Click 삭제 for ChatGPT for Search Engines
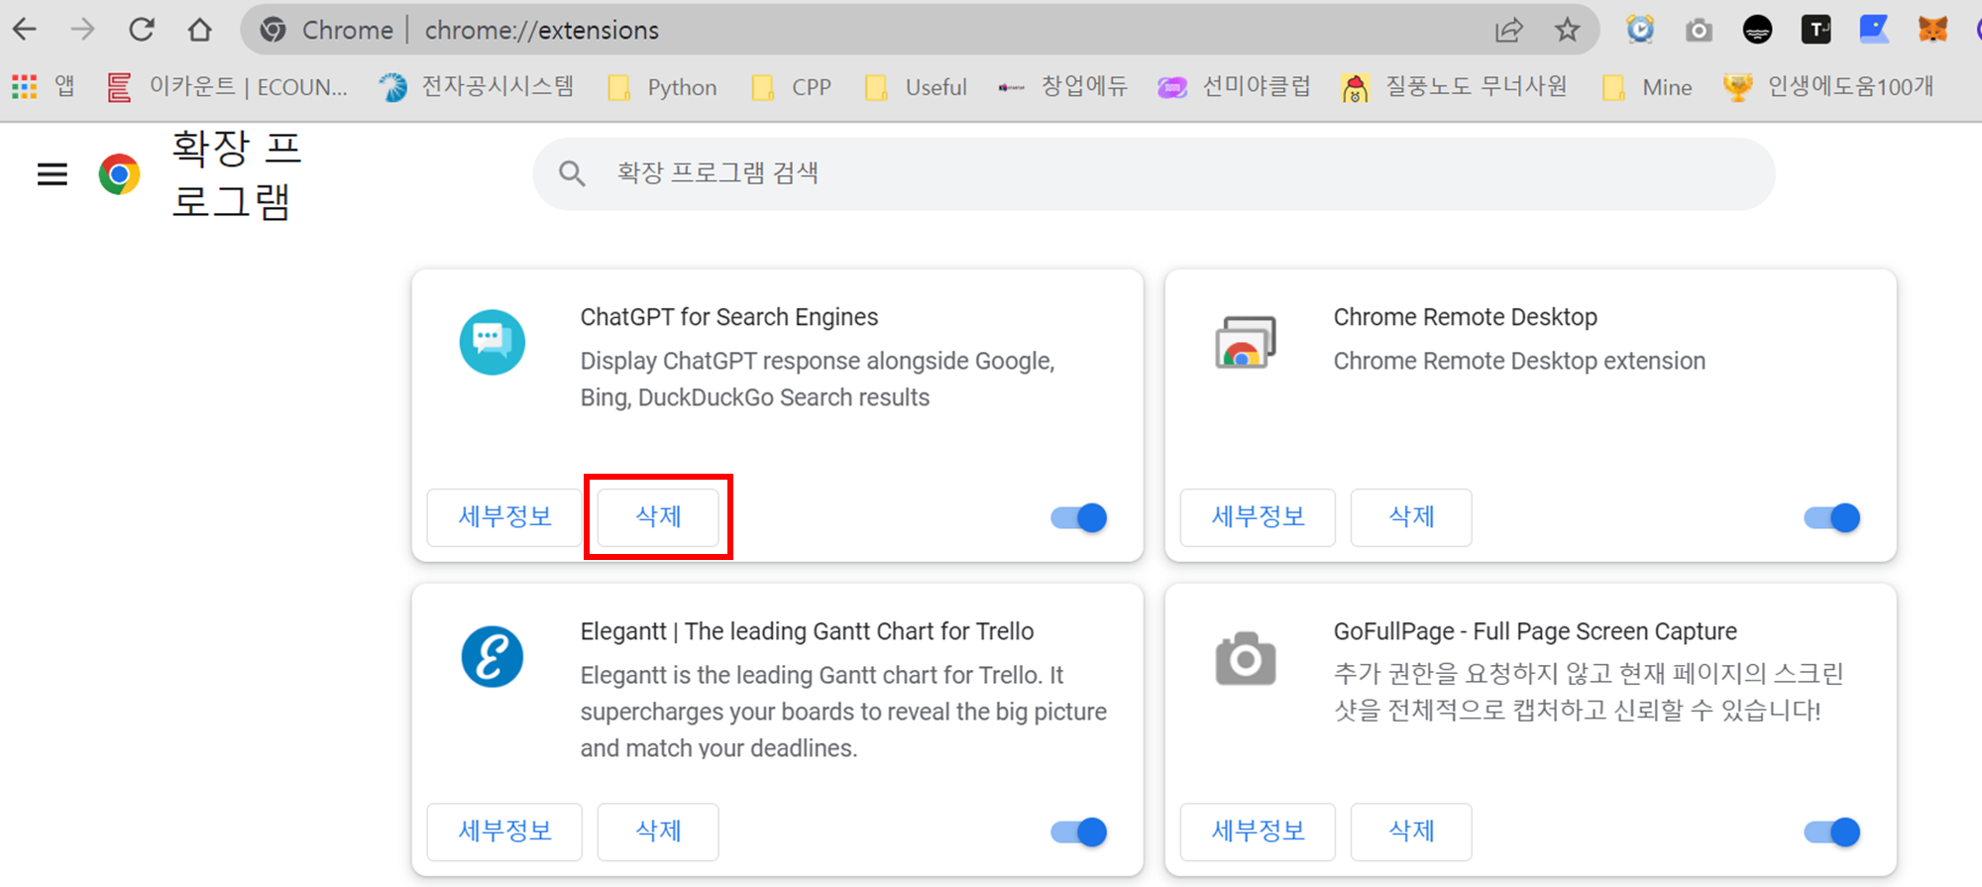1982x887 pixels. [x=658, y=517]
